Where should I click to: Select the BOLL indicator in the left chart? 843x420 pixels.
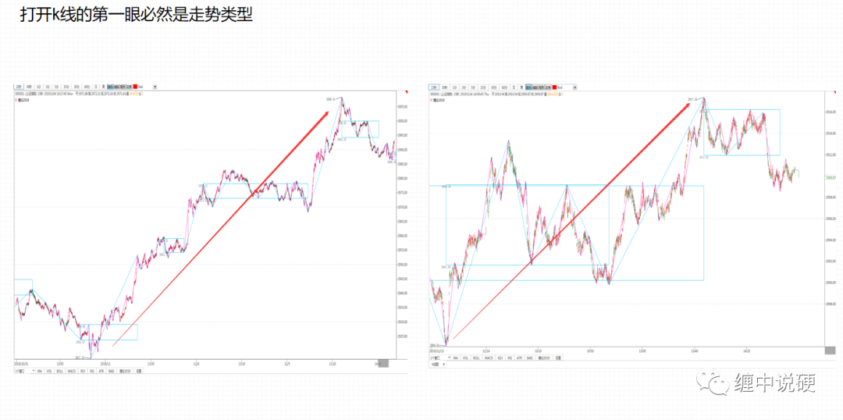coord(59,371)
